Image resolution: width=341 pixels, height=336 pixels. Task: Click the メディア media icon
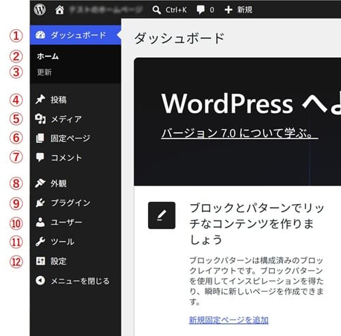pyautogui.click(x=40, y=119)
